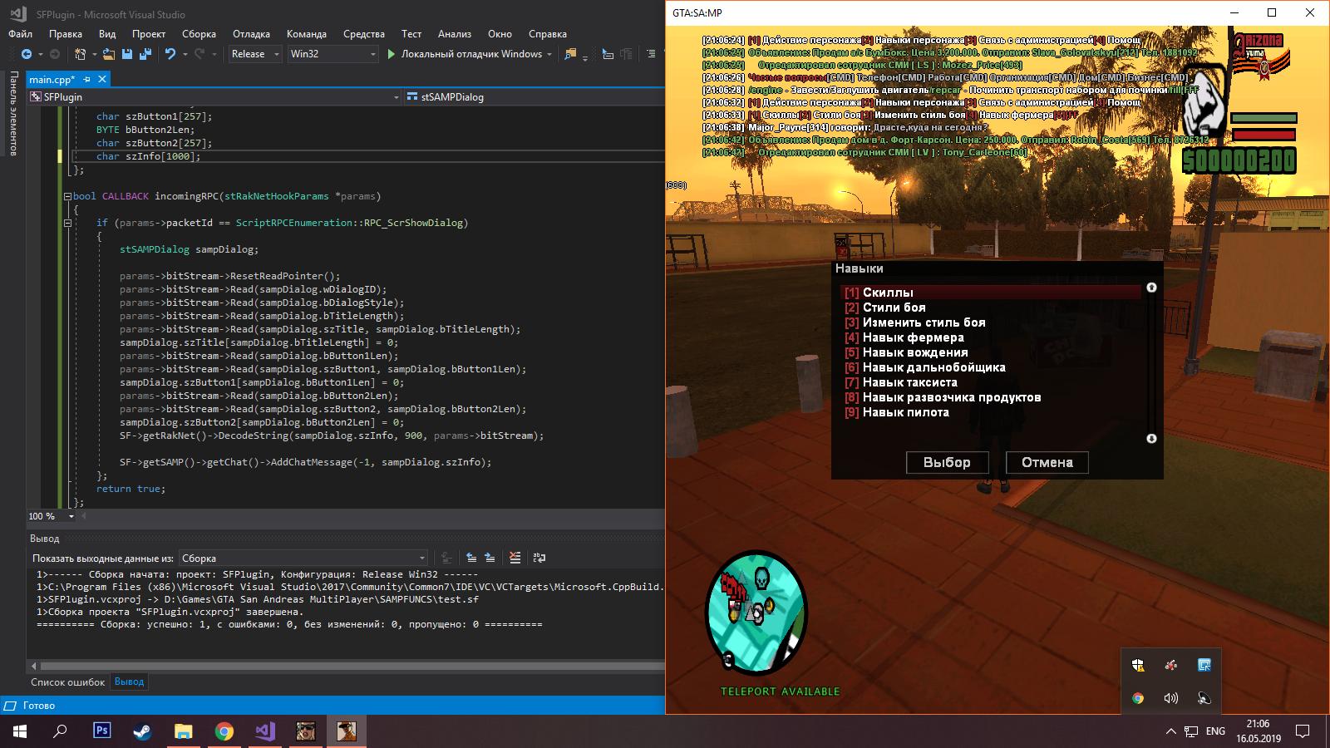Expand the debugger target dropdown arrow
Viewport: 1330px width, 748px height.
(x=549, y=54)
